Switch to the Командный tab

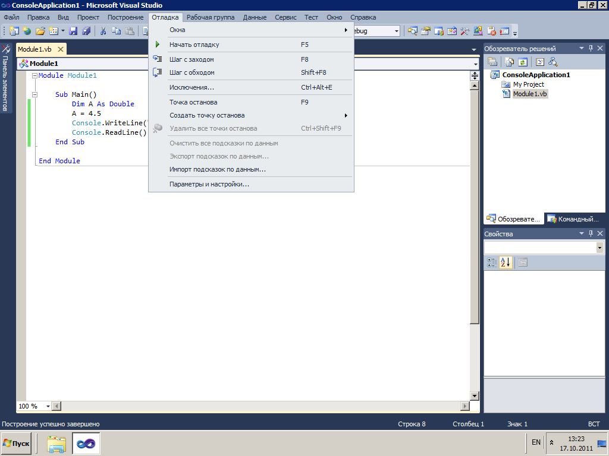point(573,219)
